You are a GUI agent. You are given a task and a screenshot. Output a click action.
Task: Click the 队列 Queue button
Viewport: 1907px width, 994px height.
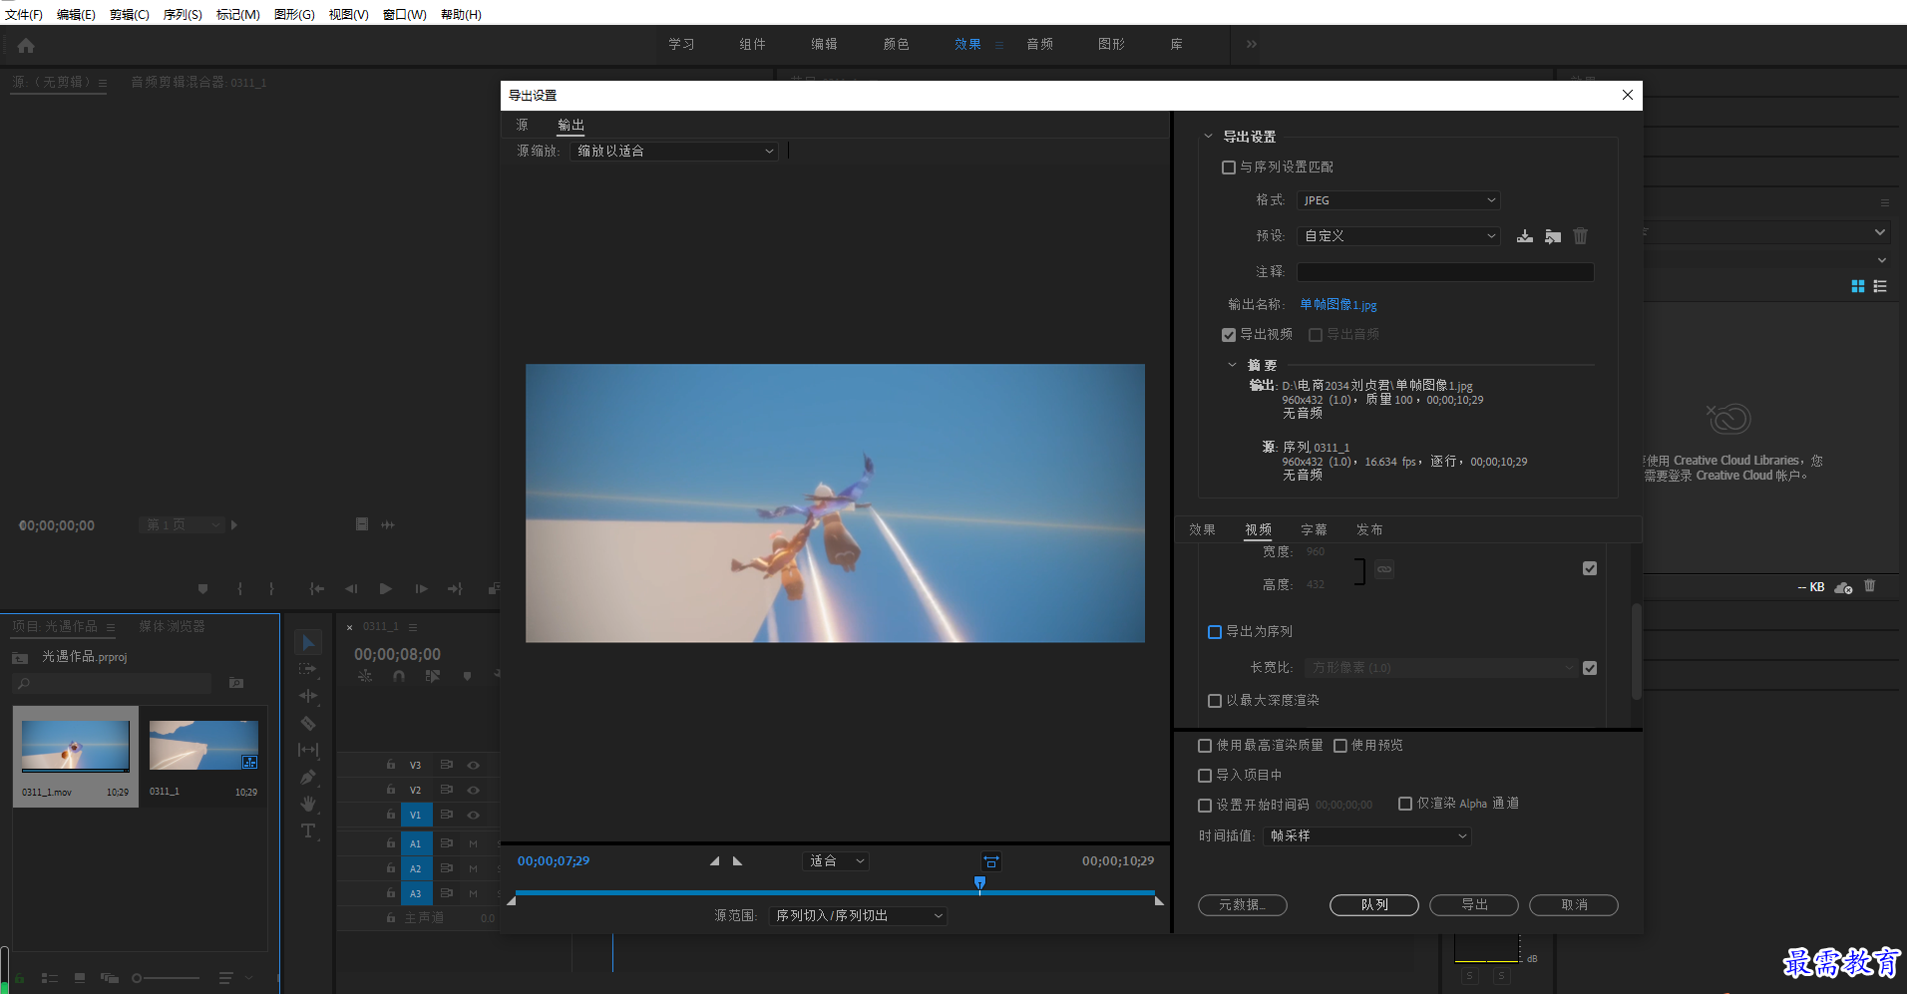point(1374,905)
